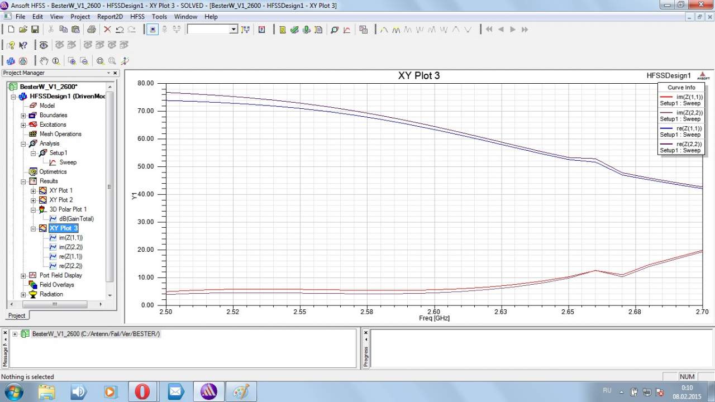
Task: Open the File menu
Action: tap(21, 17)
